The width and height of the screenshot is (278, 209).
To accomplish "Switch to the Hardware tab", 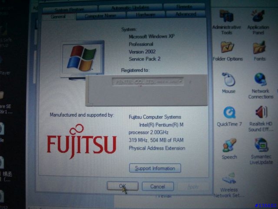I will click(x=146, y=15).
